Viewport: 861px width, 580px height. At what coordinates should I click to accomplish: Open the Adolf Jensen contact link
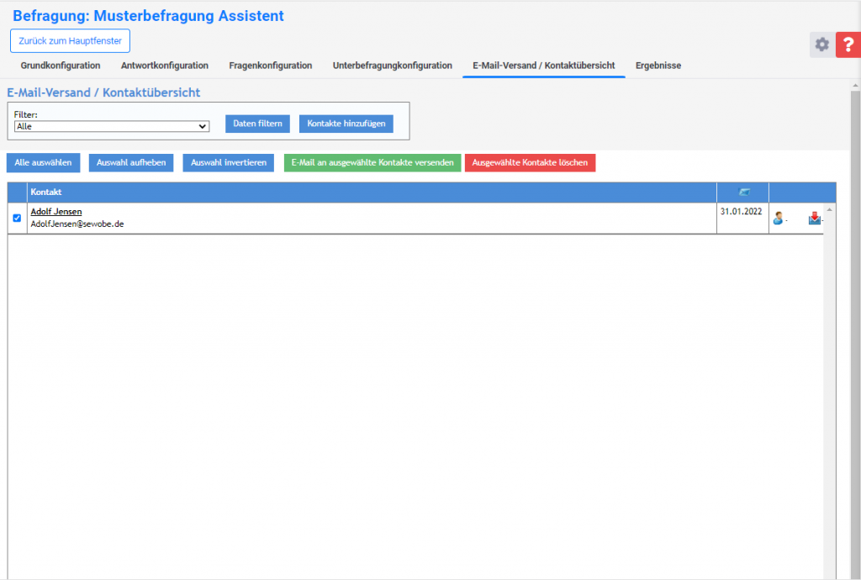coord(56,212)
